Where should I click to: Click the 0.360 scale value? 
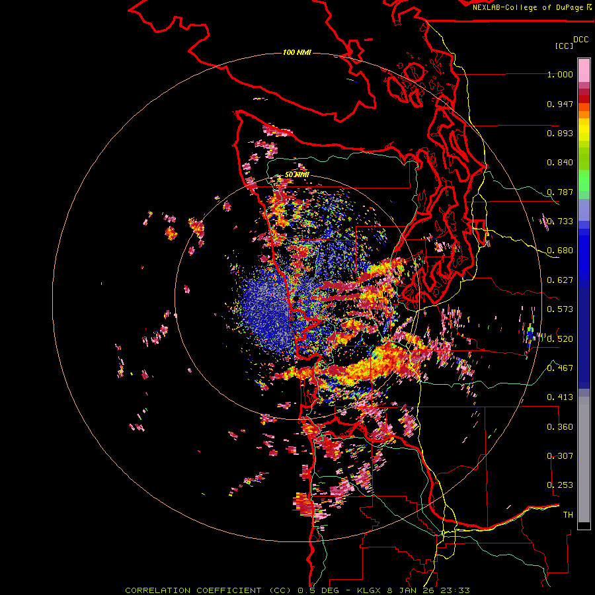coord(560,427)
